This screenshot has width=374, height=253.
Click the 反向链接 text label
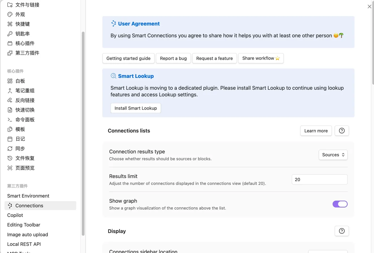tap(25, 100)
